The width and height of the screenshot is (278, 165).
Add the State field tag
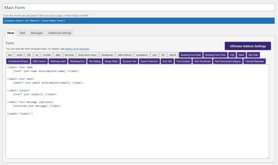point(241,55)
